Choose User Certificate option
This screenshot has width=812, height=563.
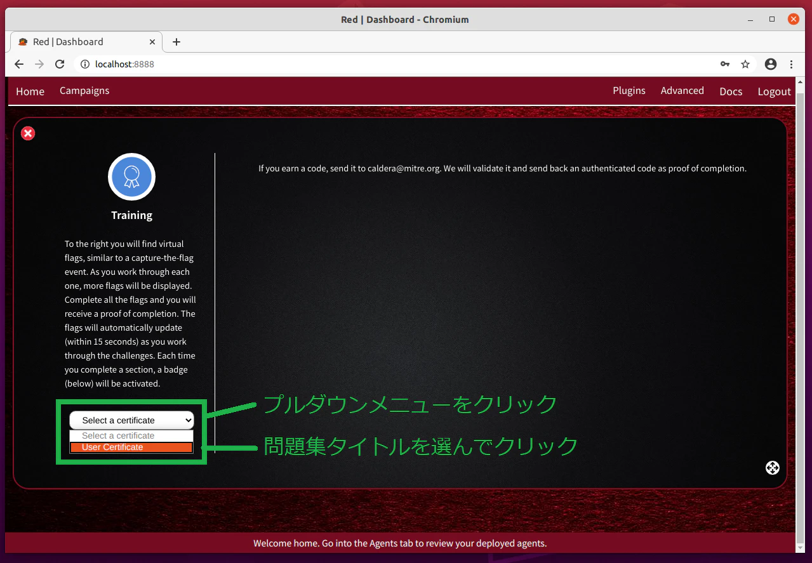tap(131, 447)
